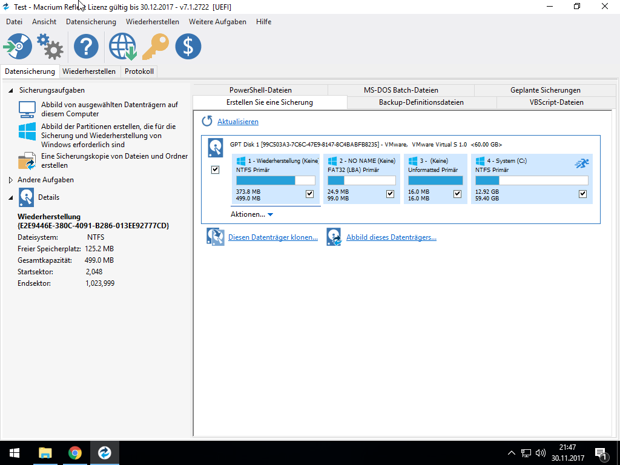
Task: Open the volume control in system tray
Action: (x=540, y=453)
